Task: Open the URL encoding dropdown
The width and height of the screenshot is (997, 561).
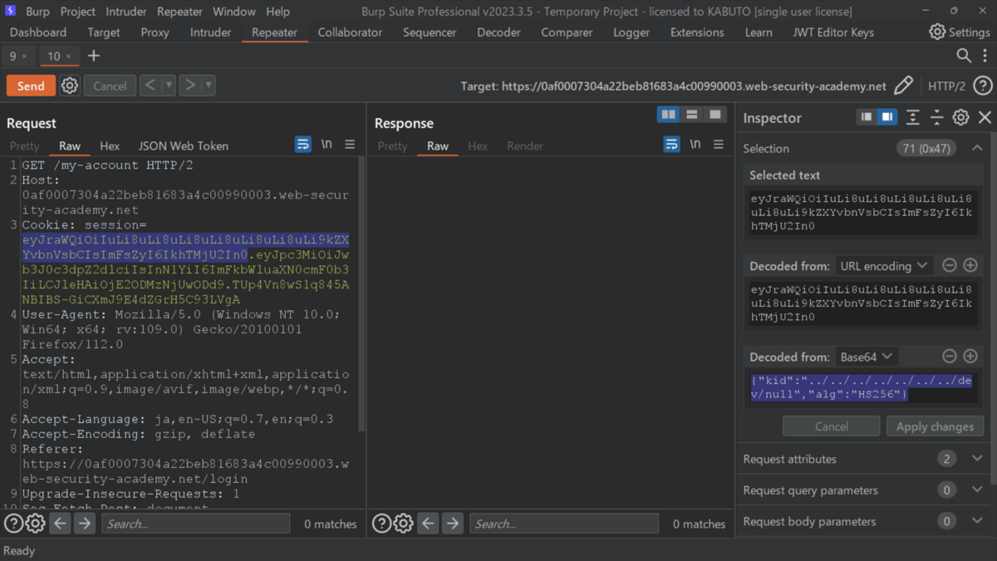Action: click(x=883, y=266)
